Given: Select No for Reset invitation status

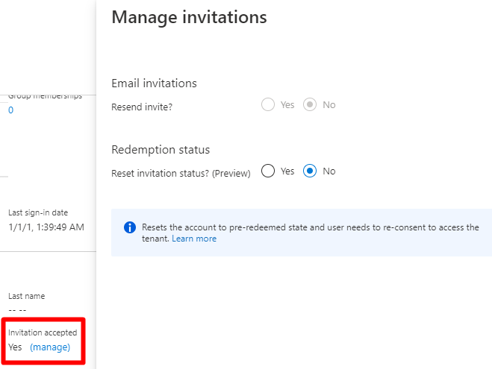Looking at the screenshot, I should click(x=311, y=171).
